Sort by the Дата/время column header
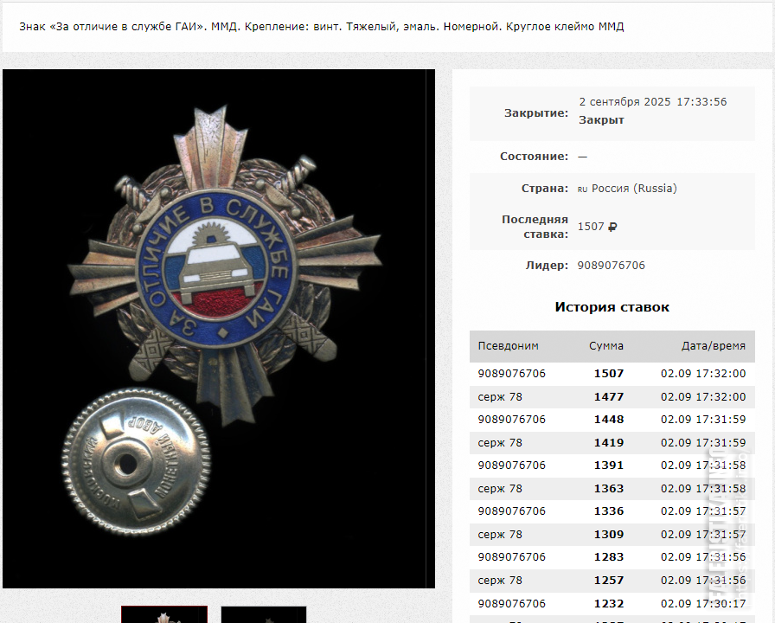 coord(713,346)
